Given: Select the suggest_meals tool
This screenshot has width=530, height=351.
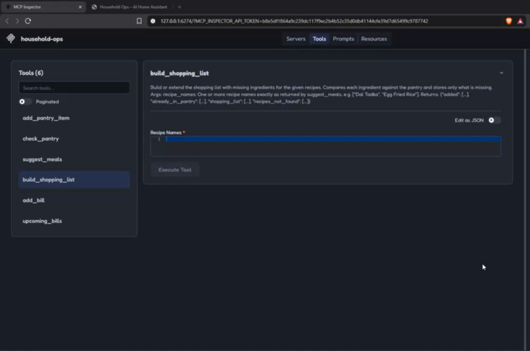Looking at the screenshot, I should (74, 159).
